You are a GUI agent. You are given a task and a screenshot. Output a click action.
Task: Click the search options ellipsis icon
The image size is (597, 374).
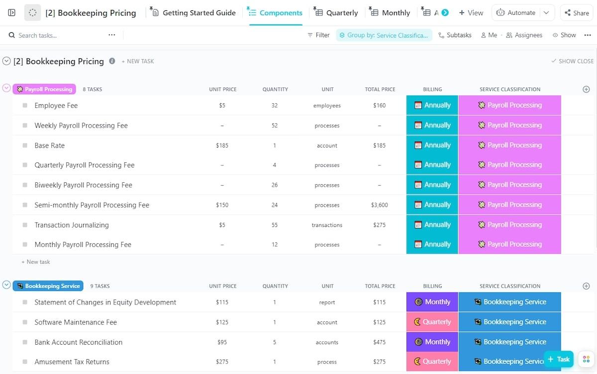pos(112,35)
